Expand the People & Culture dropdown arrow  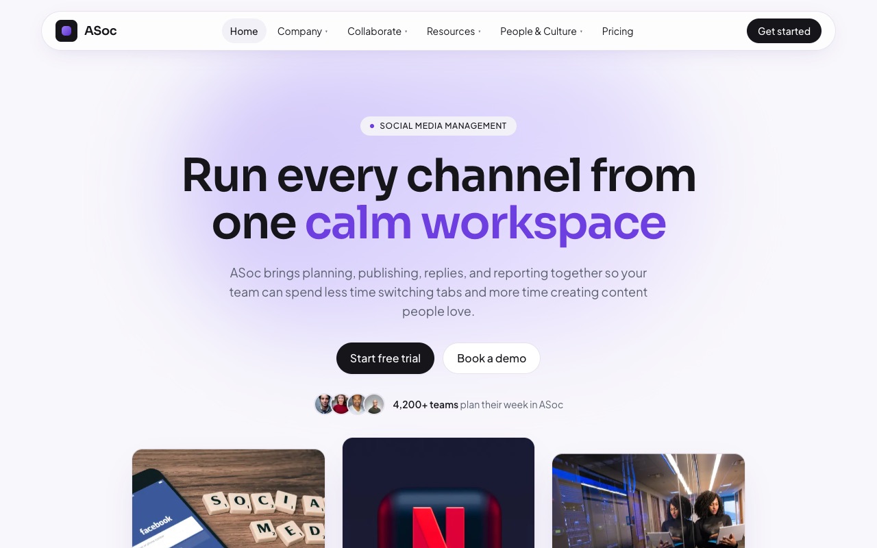(x=582, y=32)
